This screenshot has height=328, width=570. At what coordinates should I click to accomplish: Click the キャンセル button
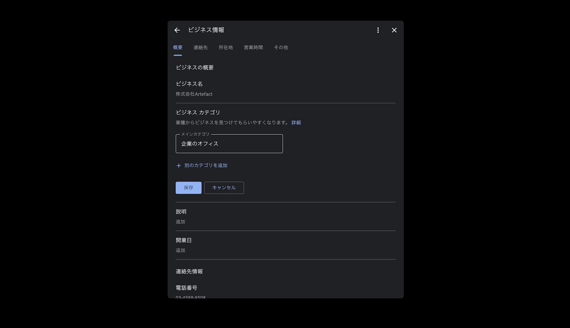point(224,188)
